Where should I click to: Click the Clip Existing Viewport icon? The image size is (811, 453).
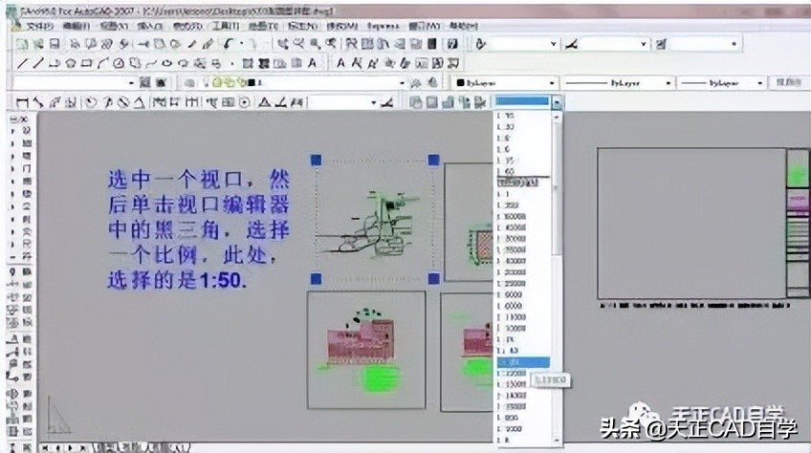point(479,102)
